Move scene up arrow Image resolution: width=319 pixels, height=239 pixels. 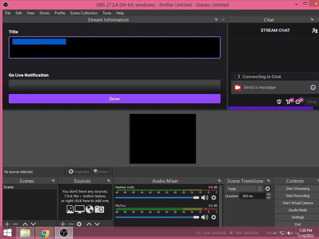pyautogui.click(x=25, y=224)
